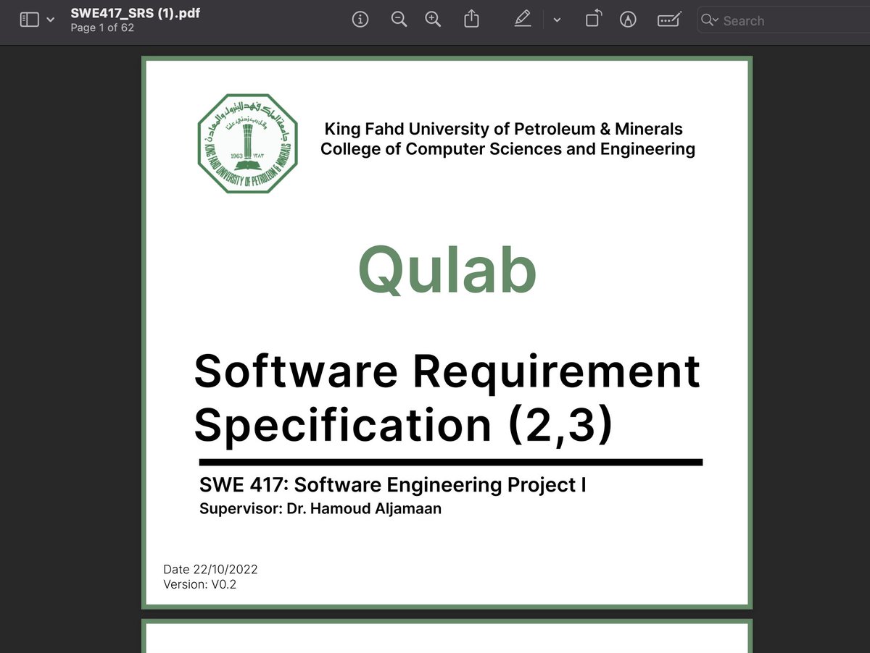Click 'Supervisor: Dr. Hamoud Aljamaan' line
870x653 pixels.
320,508
